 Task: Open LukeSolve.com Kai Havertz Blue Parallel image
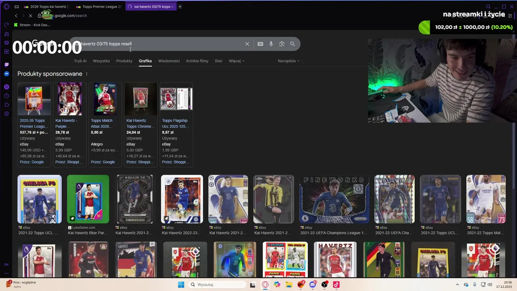tap(88, 199)
